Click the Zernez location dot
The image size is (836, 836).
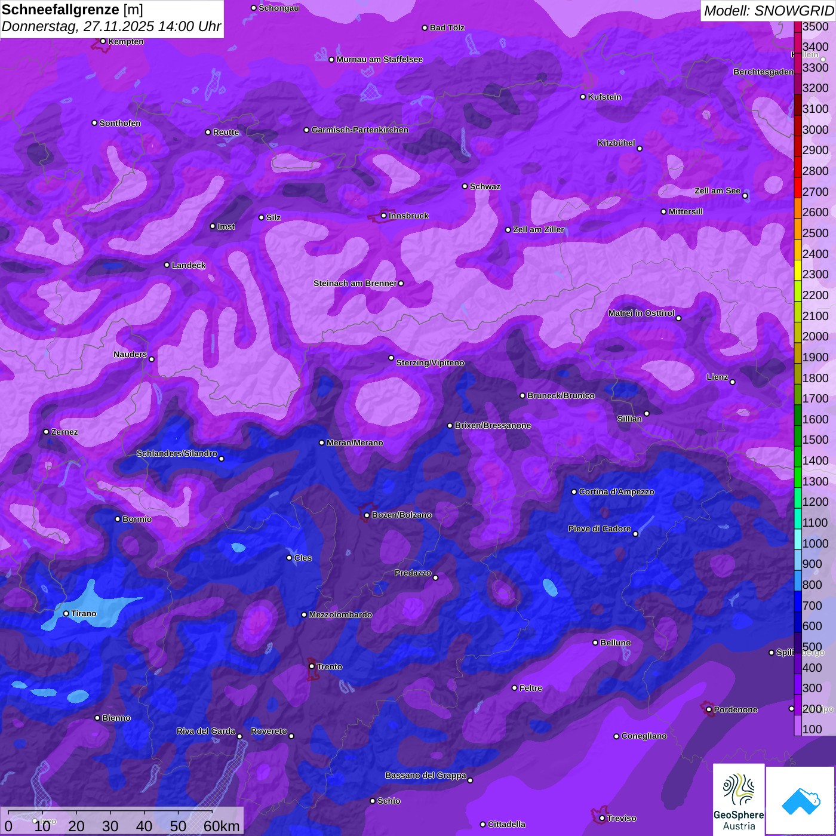[46, 432]
